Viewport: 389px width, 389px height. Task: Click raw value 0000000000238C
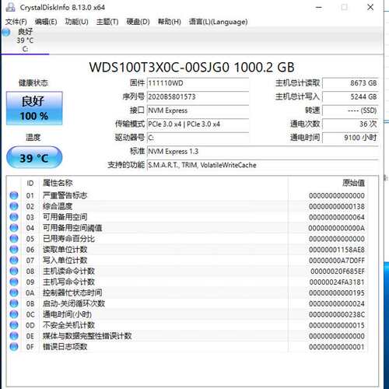[337, 314]
